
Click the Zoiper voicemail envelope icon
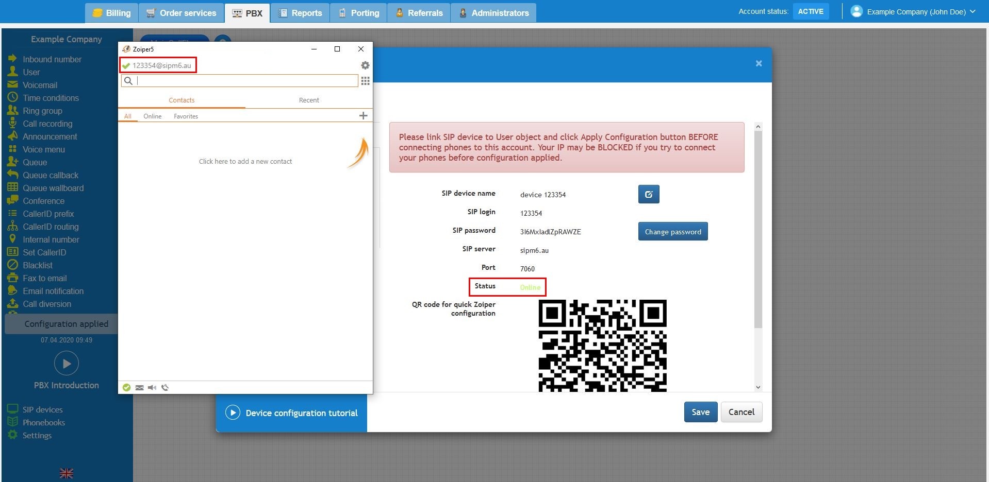(139, 388)
